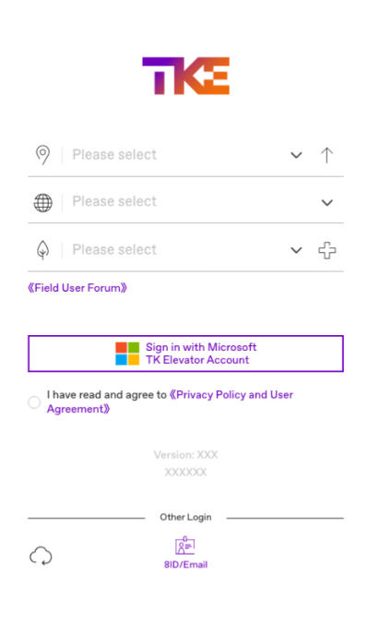Sign in with Microsoft TK Elevator Account

[x=185, y=353]
